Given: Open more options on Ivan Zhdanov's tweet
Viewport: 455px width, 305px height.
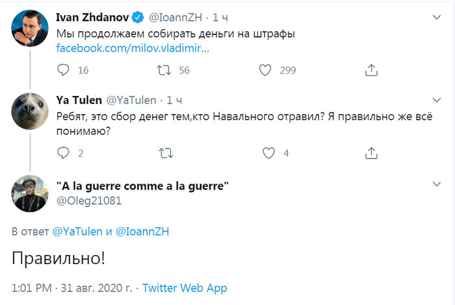Looking at the screenshot, I should click(437, 17).
